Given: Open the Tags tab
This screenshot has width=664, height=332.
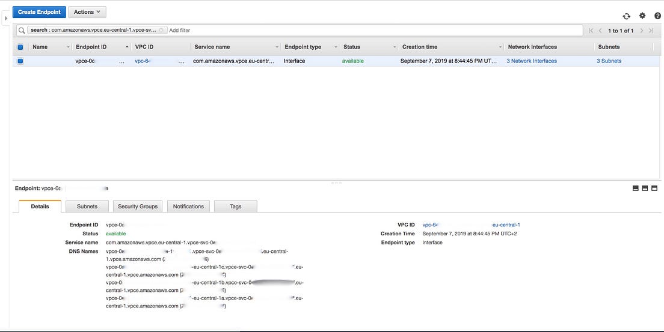Looking at the screenshot, I should (x=235, y=207).
